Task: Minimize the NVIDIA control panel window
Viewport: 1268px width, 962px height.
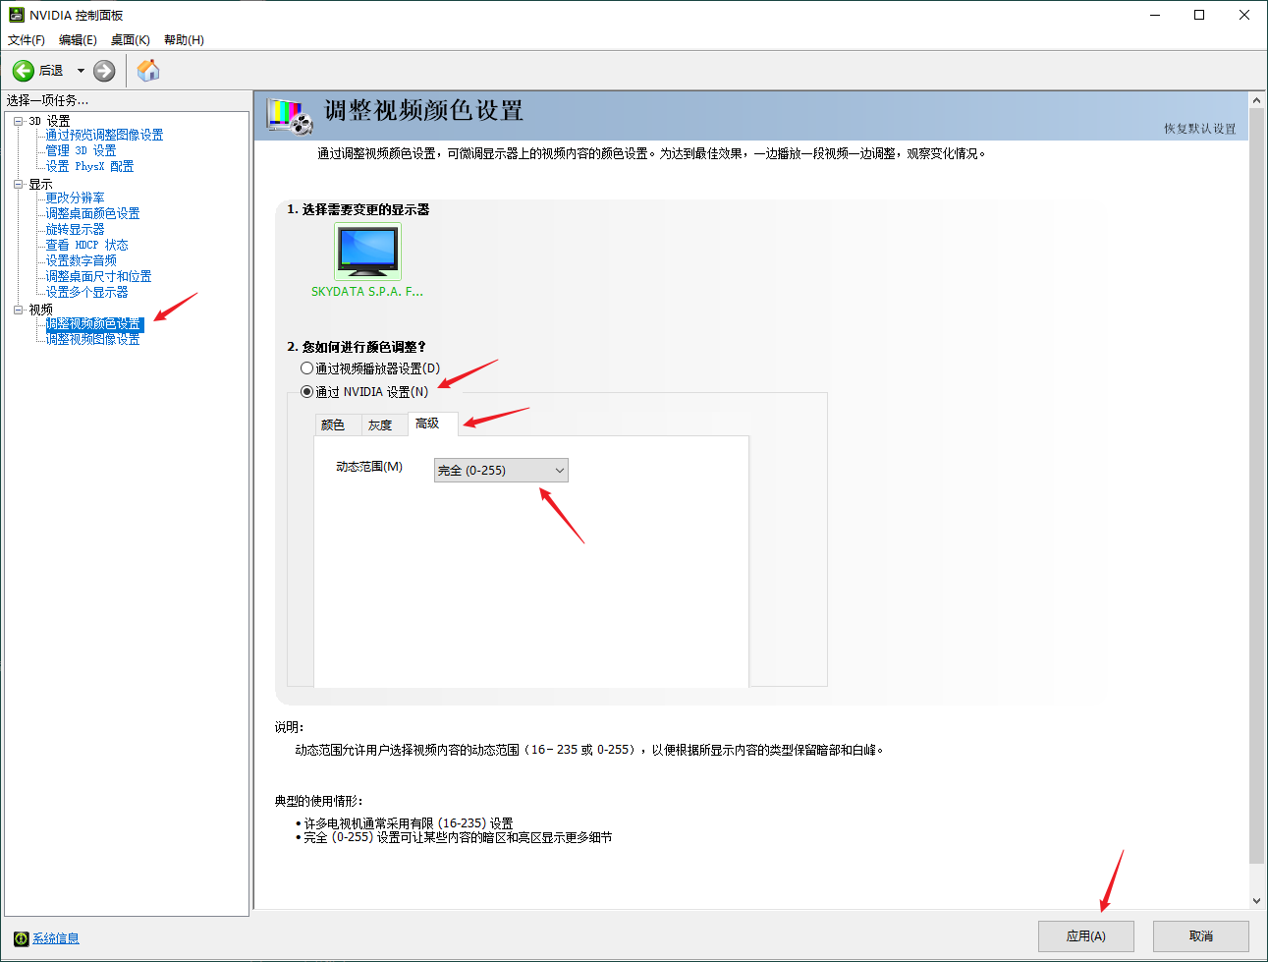Action: tap(1155, 15)
